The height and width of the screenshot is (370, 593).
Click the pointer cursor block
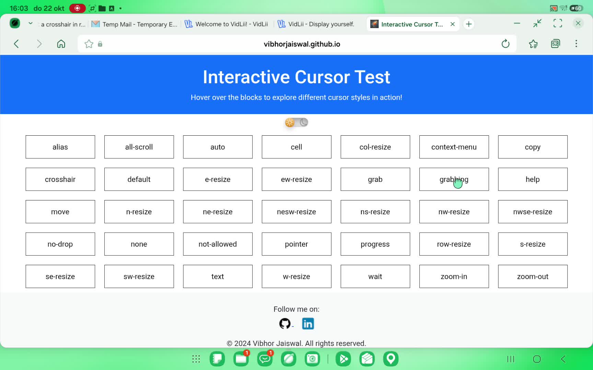[x=296, y=244]
